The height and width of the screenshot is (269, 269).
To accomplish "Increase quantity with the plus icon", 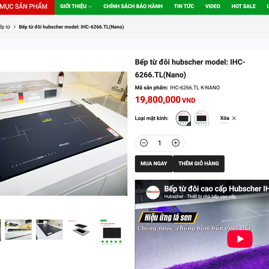I will pos(175,143).
